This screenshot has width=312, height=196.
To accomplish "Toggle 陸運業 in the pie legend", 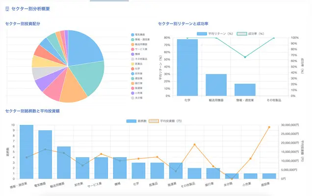I will 137,88.
